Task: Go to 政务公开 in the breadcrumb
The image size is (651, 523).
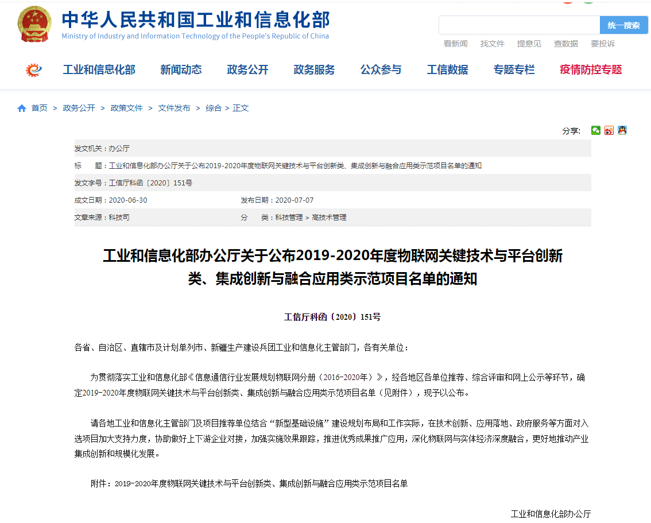Action: tap(79, 109)
